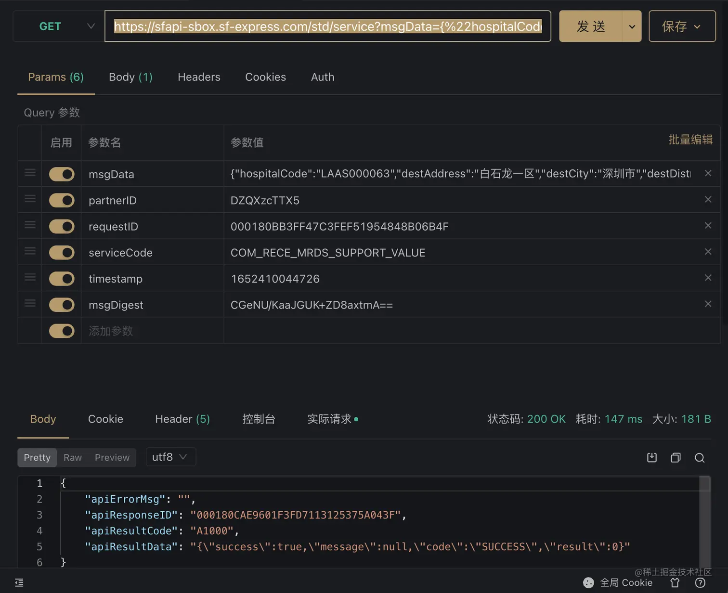The image size is (728, 593).
Task: Click the partnerID row drag handle
Action: [30, 198]
